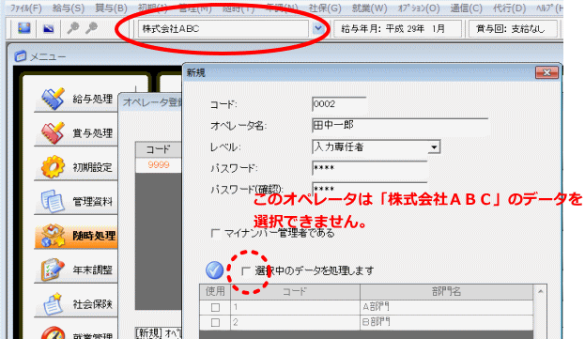
Task: Open the レベル dropdown arrow
Action: pyautogui.click(x=434, y=146)
